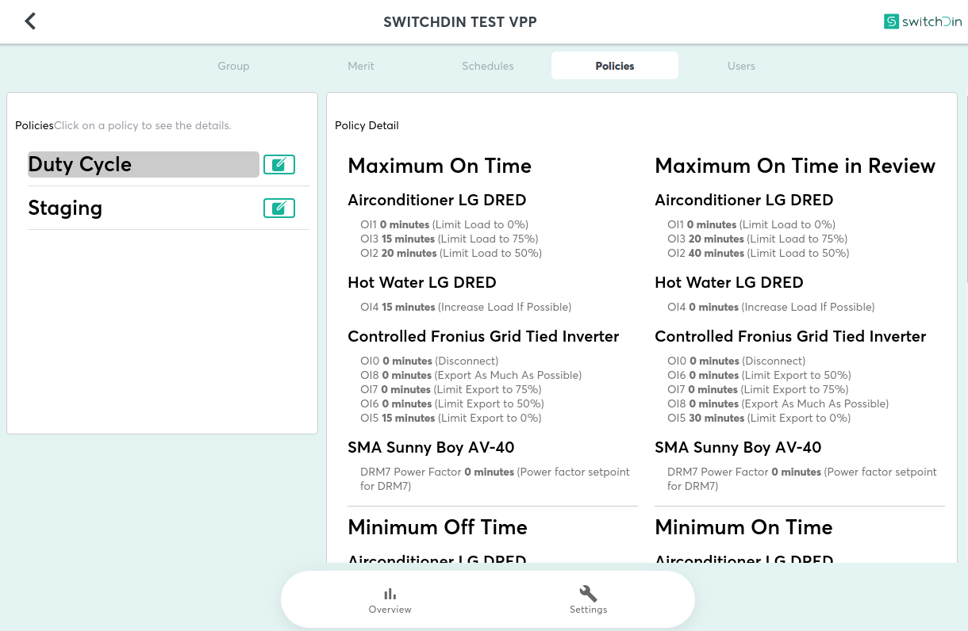Edit the Duty Cycle policy

(279, 165)
